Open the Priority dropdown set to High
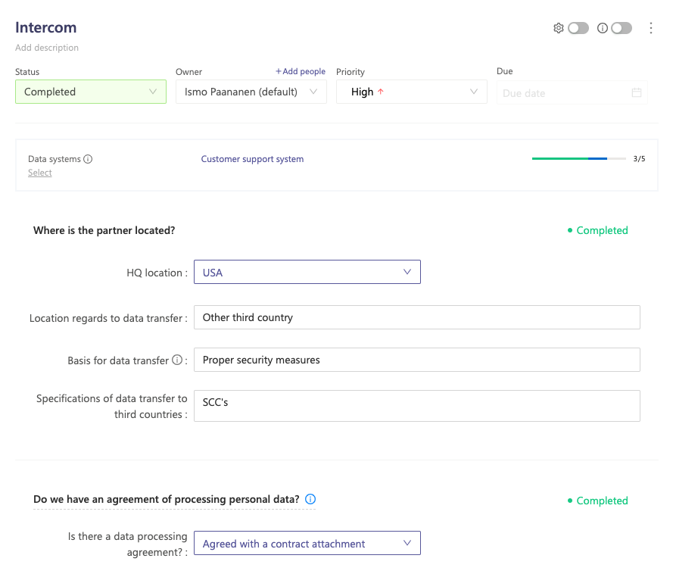The image size is (673, 574). pyautogui.click(x=412, y=92)
